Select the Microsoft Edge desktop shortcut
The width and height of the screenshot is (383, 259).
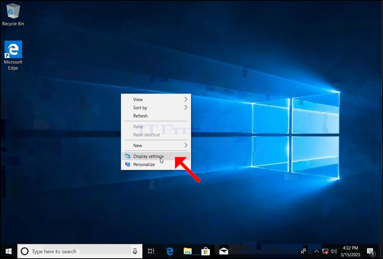[x=13, y=56]
